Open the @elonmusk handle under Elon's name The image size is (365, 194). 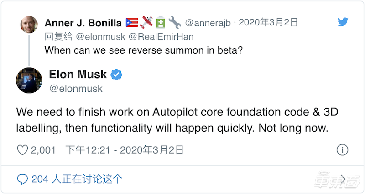tap(76, 89)
